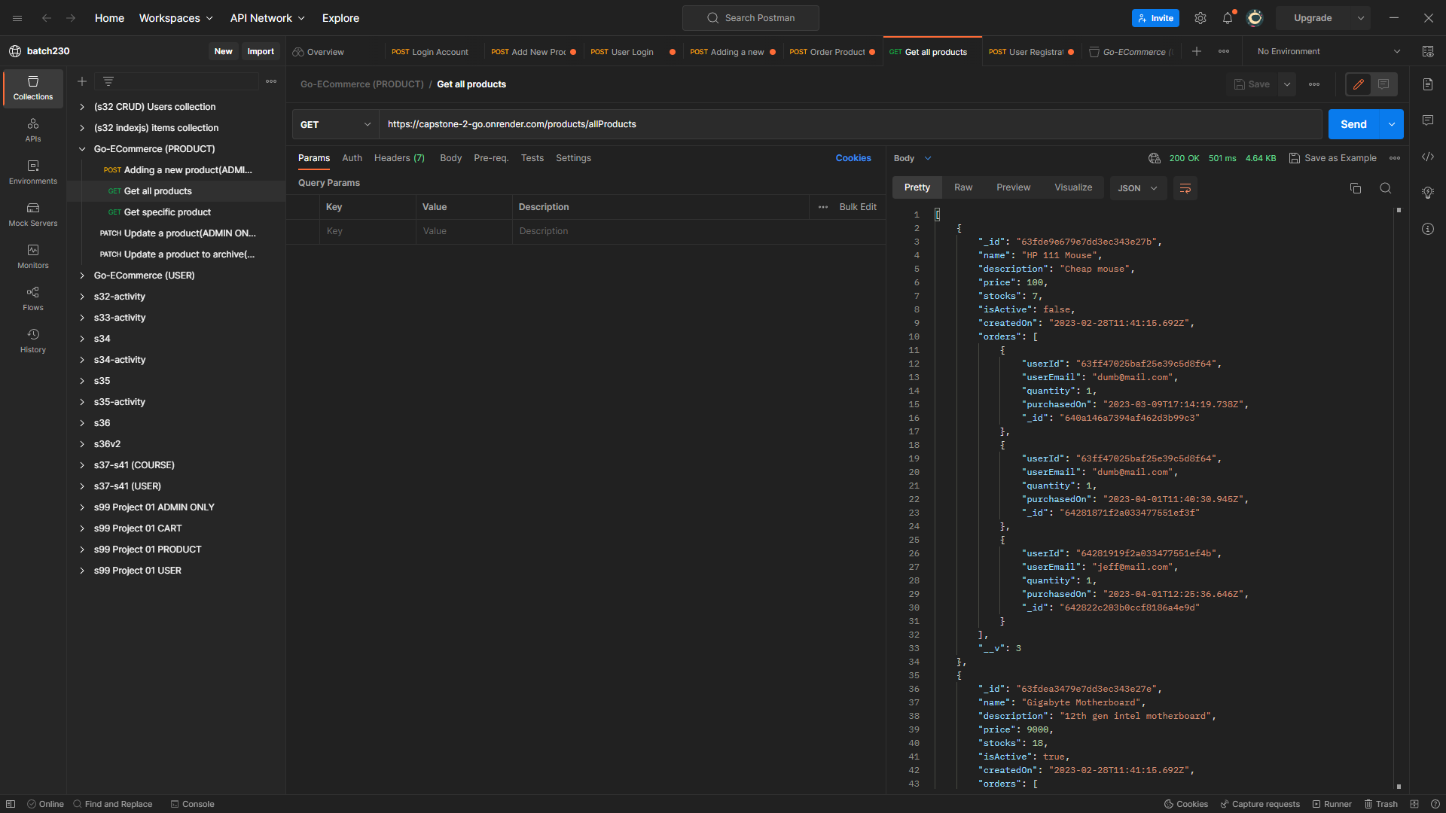The width and height of the screenshot is (1446, 813).
Task: Open the Collections sidebar panel
Action: coord(33,88)
